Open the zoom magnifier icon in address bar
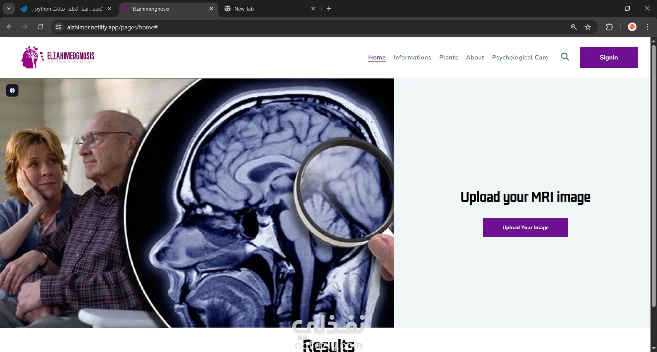This screenshot has height=352, width=657. tap(574, 27)
